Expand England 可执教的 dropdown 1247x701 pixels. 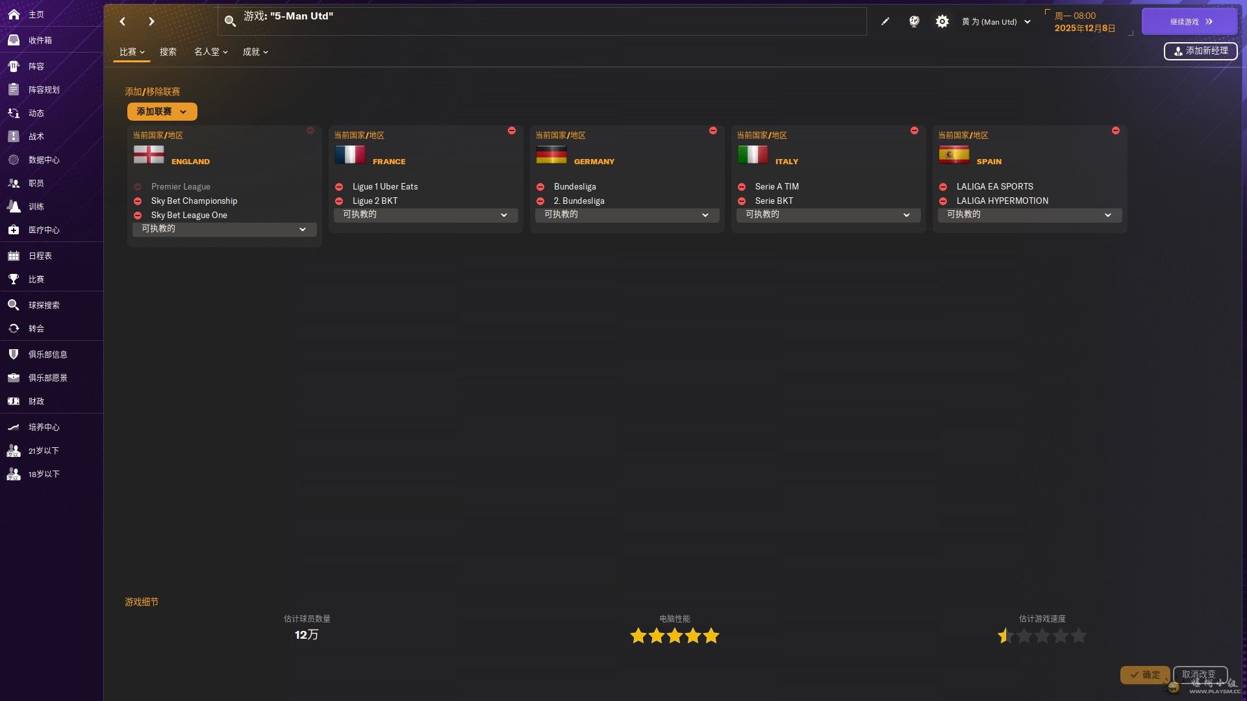tap(225, 229)
